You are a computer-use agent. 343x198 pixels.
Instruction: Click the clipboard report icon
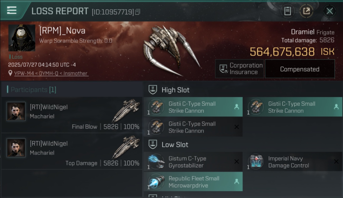287,11
